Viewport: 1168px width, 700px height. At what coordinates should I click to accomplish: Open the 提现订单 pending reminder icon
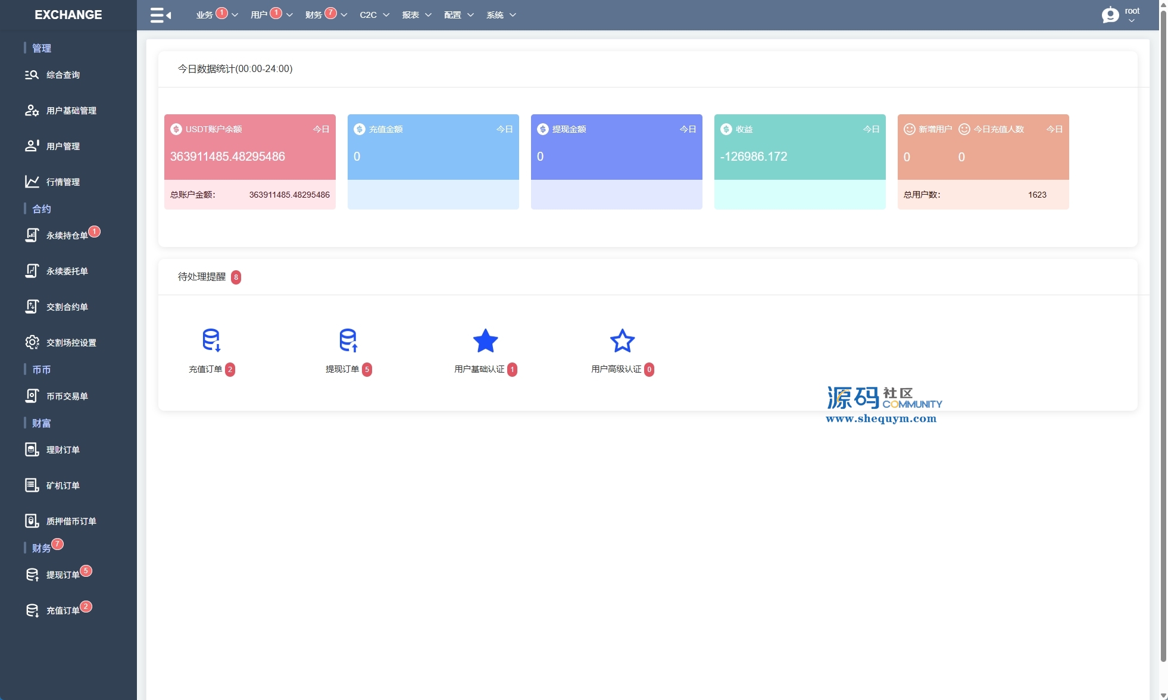(x=348, y=340)
